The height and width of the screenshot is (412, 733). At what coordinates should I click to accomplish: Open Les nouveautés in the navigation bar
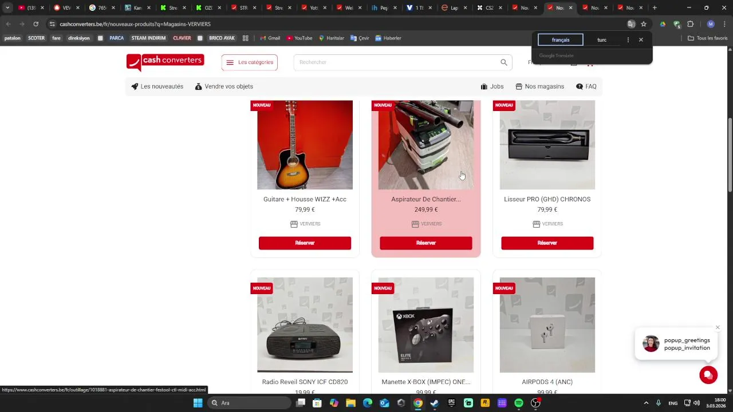(157, 86)
